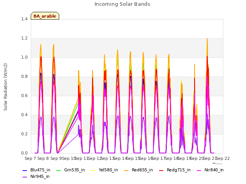
Task: Toggle the Yel580_in legend label
Action: tap(108, 170)
